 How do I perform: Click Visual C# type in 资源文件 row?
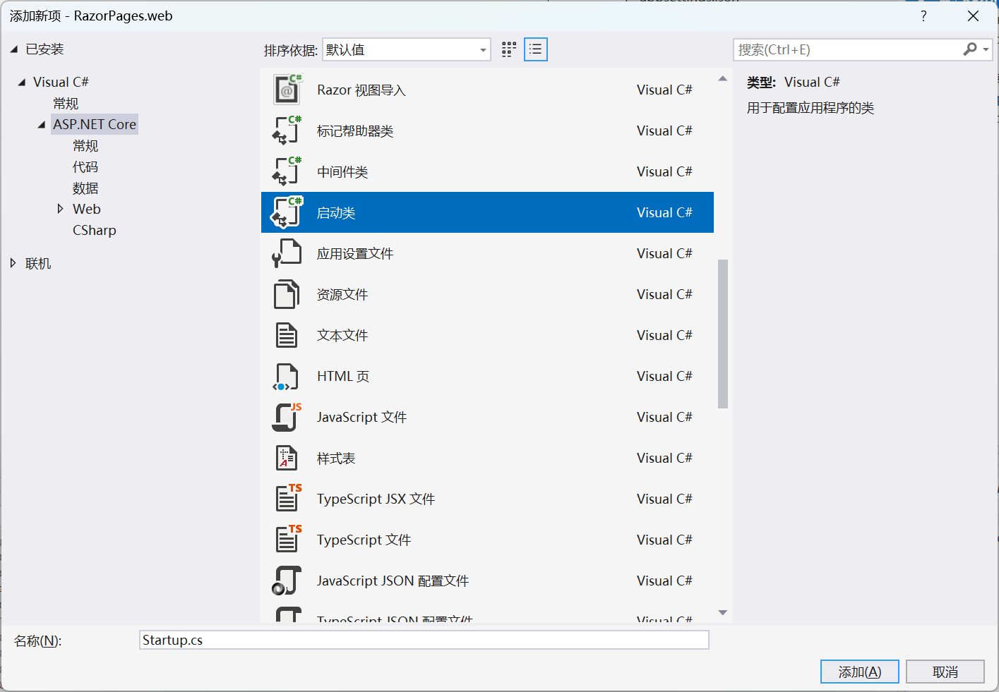pos(664,294)
